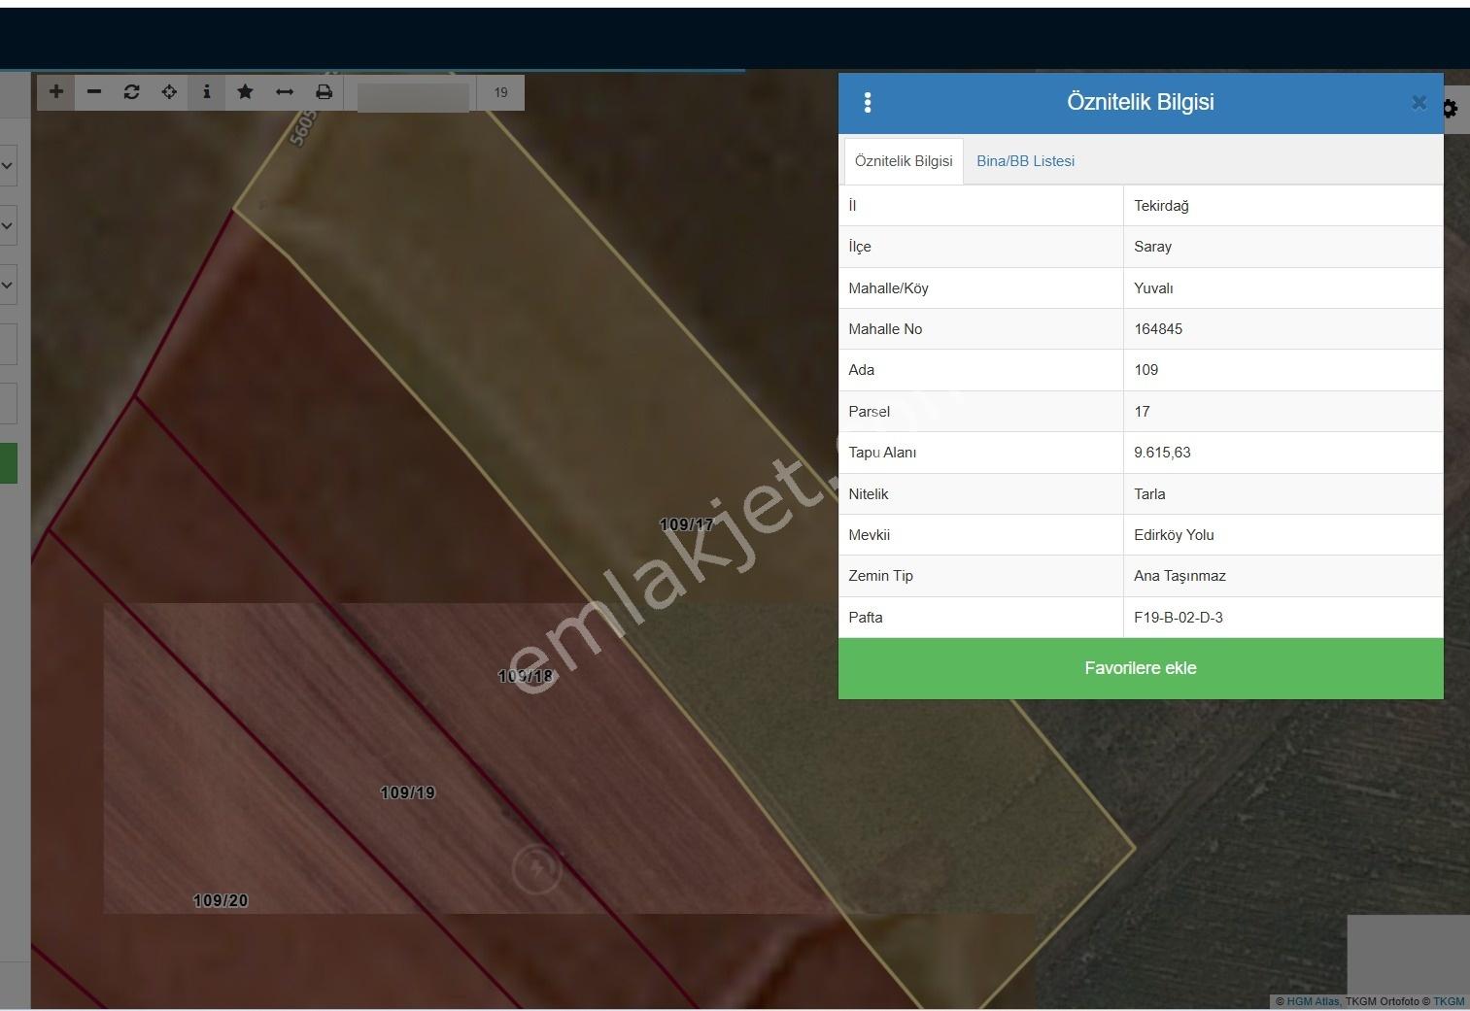
Task: Click the Tekirdağ value cell
Action: click(x=1283, y=206)
